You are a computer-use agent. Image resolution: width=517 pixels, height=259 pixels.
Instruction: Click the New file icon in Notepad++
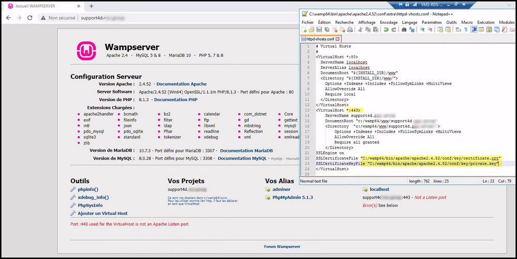click(305, 30)
